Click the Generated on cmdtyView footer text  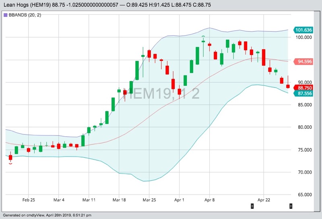[x=46, y=215]
